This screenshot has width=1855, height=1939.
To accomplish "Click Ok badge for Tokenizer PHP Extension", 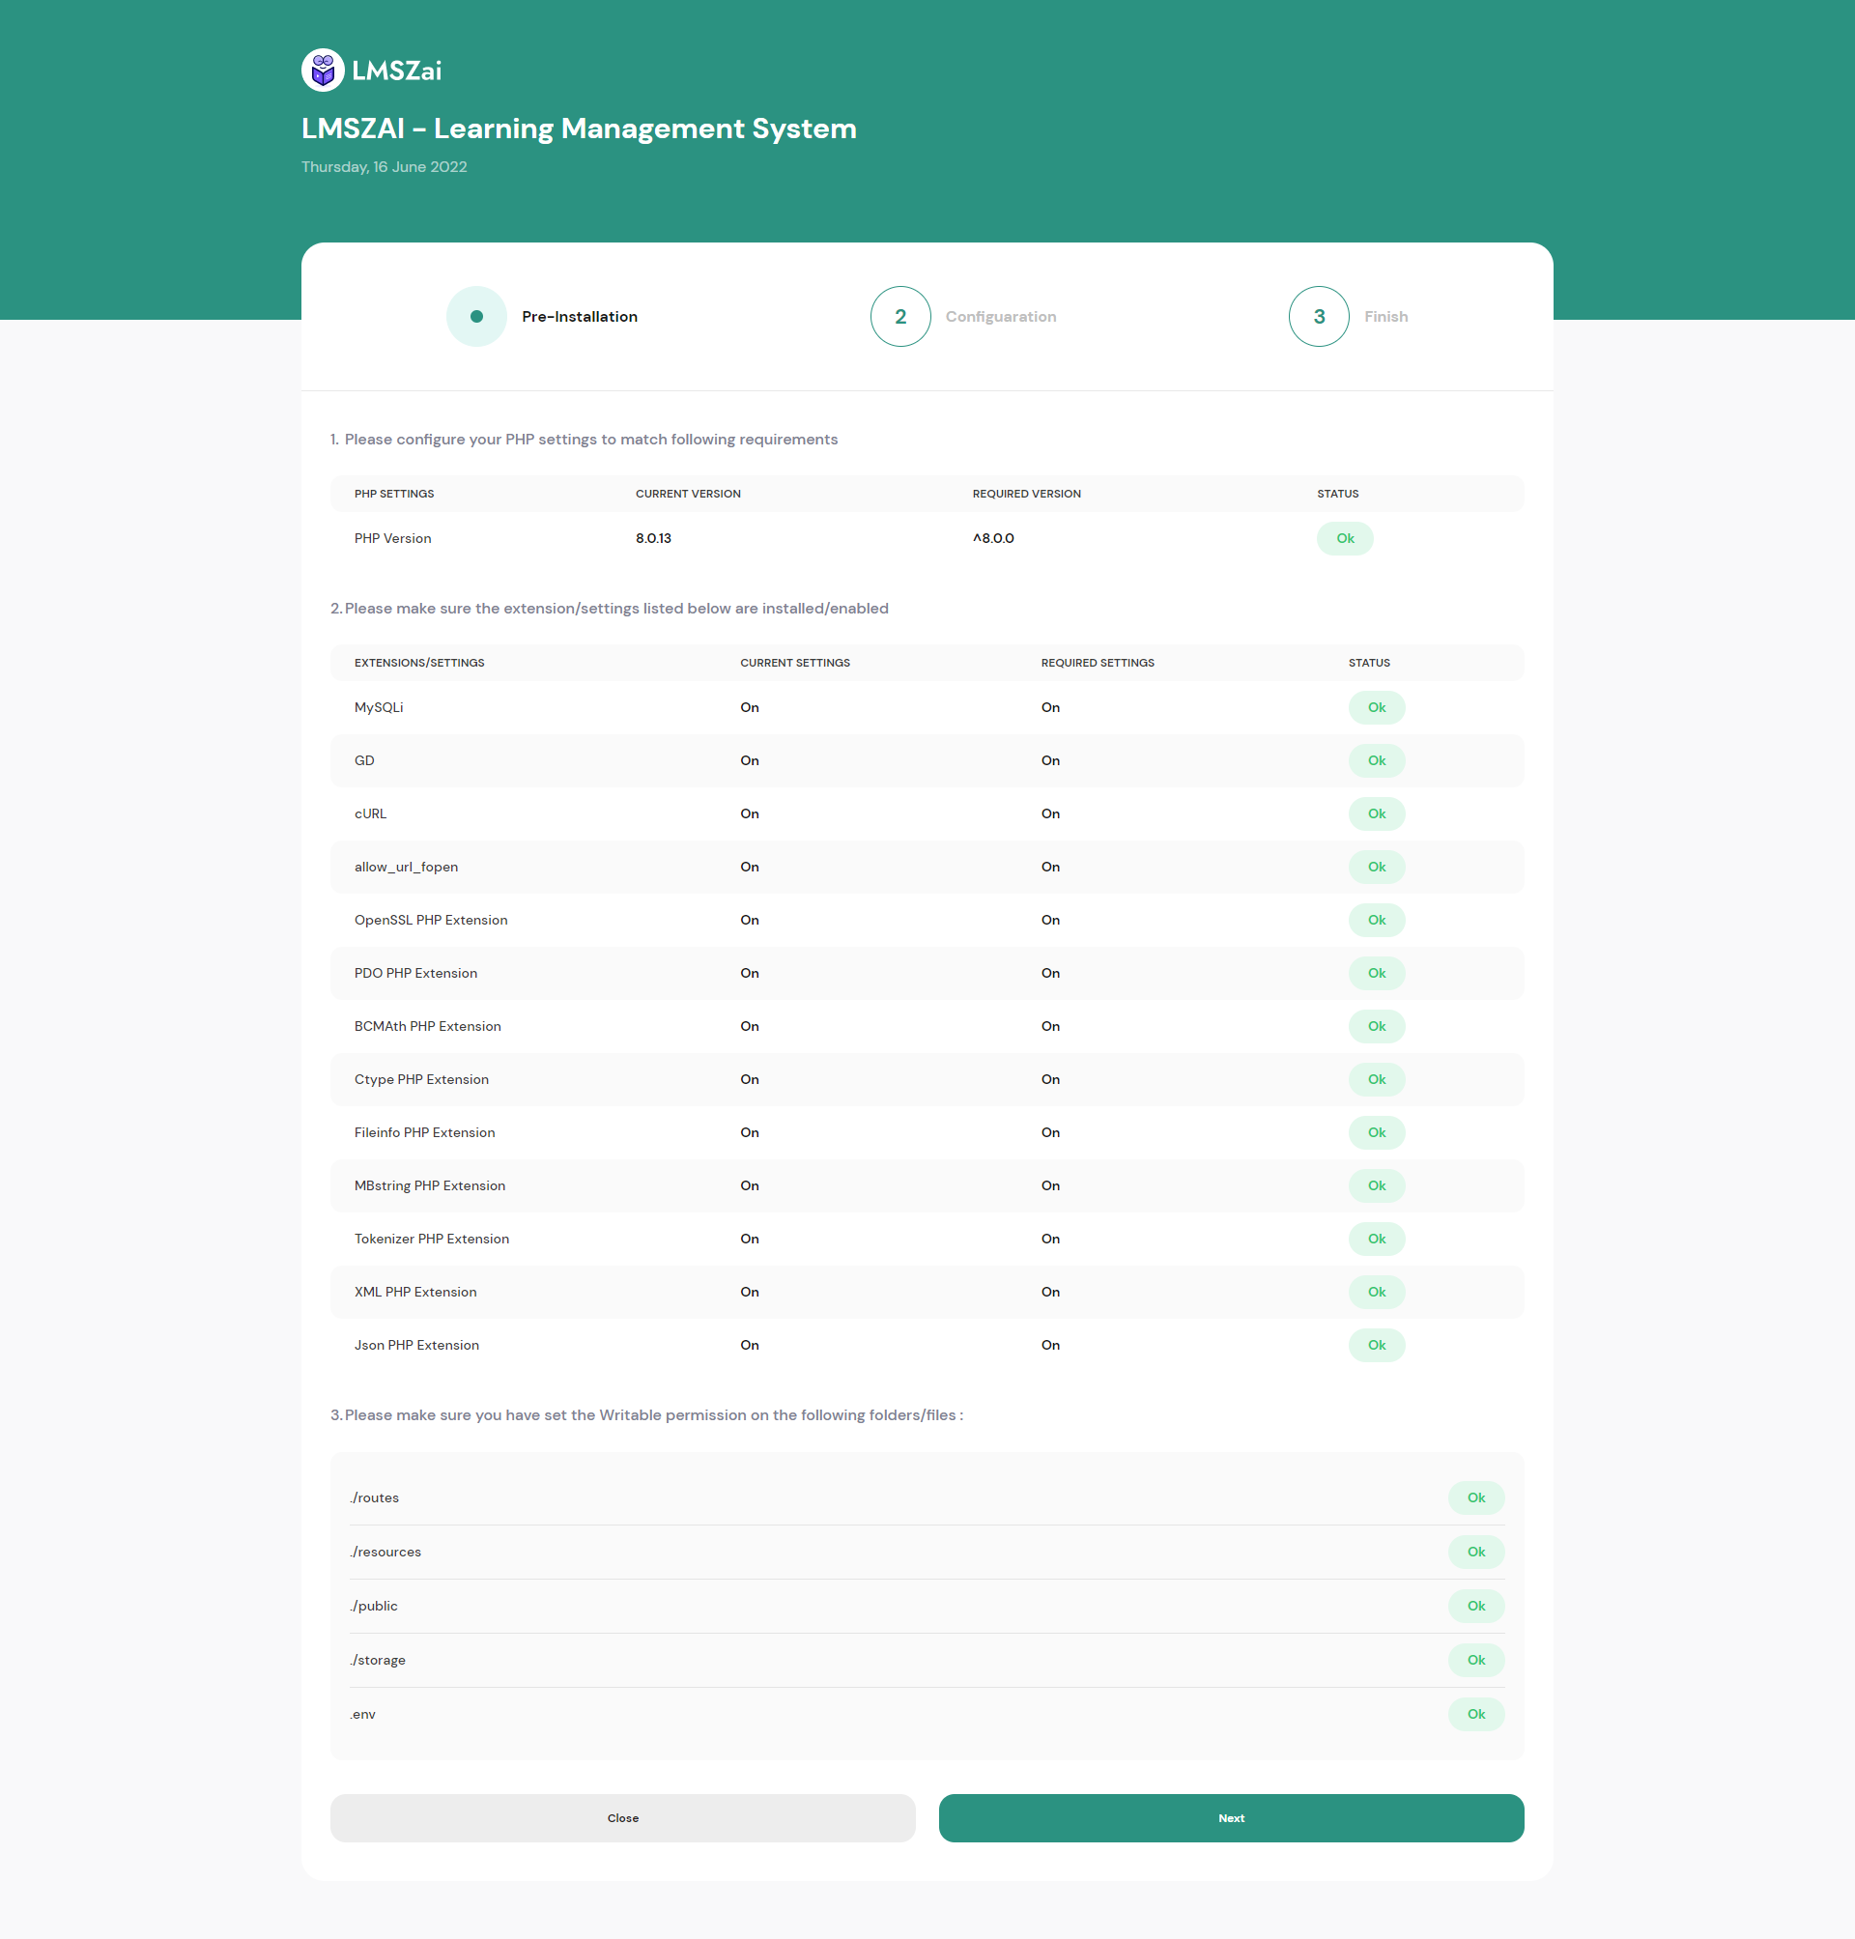I will (x=1377, y=1239).
